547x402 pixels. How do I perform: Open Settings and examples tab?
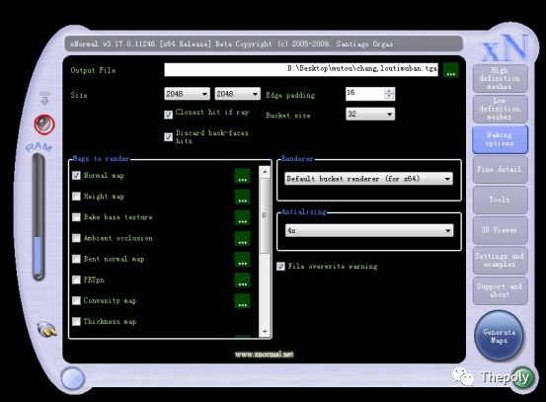pos(500,261)
